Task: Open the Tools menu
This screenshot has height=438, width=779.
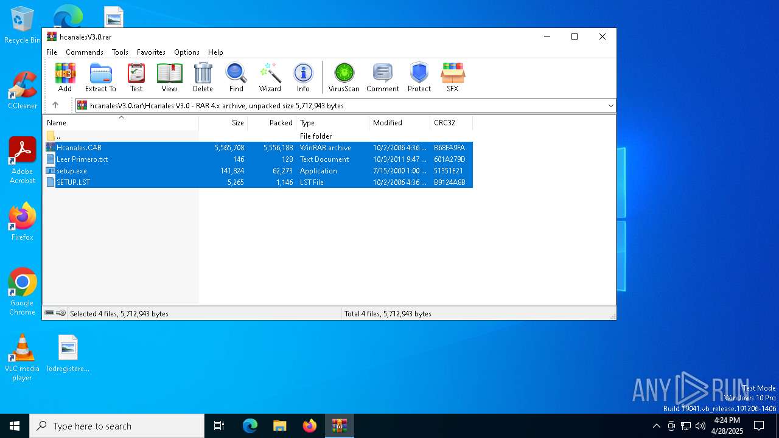Action: 120,52
